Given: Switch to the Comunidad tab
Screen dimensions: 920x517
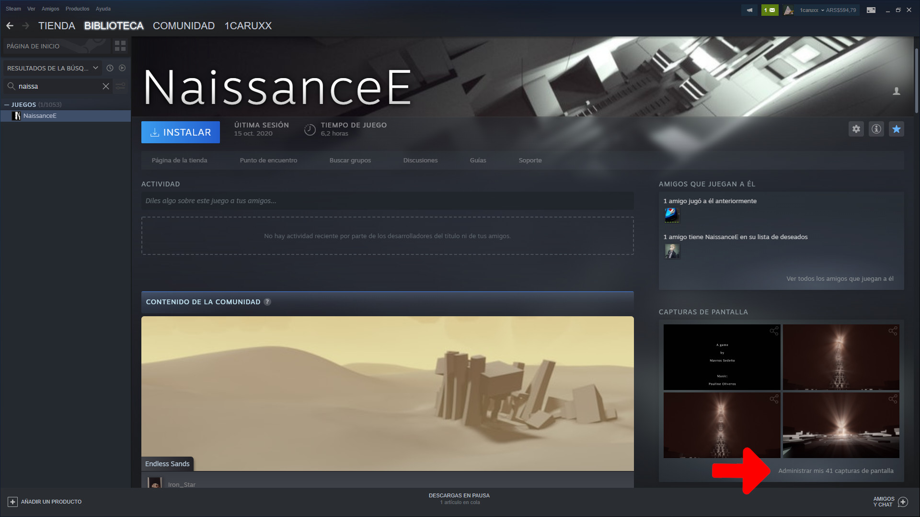Looking at the screenshot, I should tap(184, 26).
